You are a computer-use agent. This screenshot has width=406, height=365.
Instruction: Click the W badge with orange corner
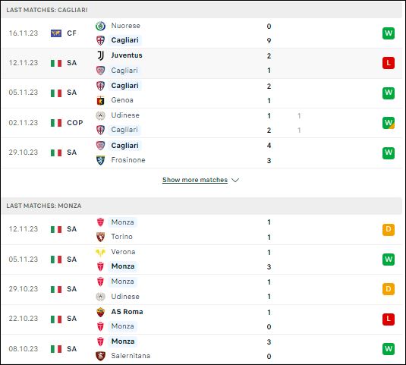pyautogui.click(x=389, y=123)
